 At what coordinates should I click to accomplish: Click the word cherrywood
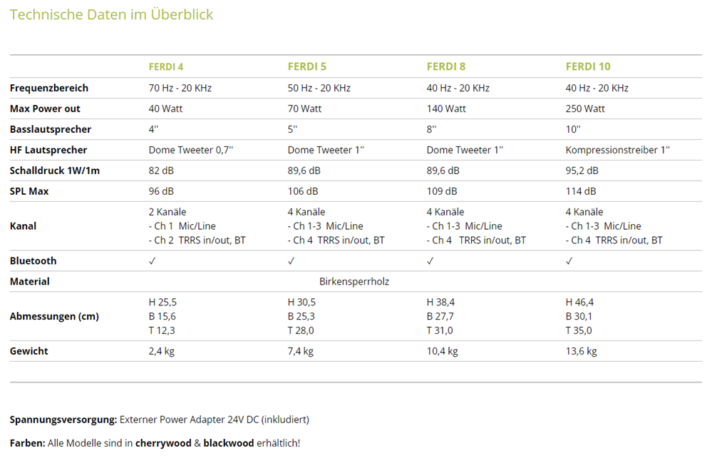tap(163, 443)
